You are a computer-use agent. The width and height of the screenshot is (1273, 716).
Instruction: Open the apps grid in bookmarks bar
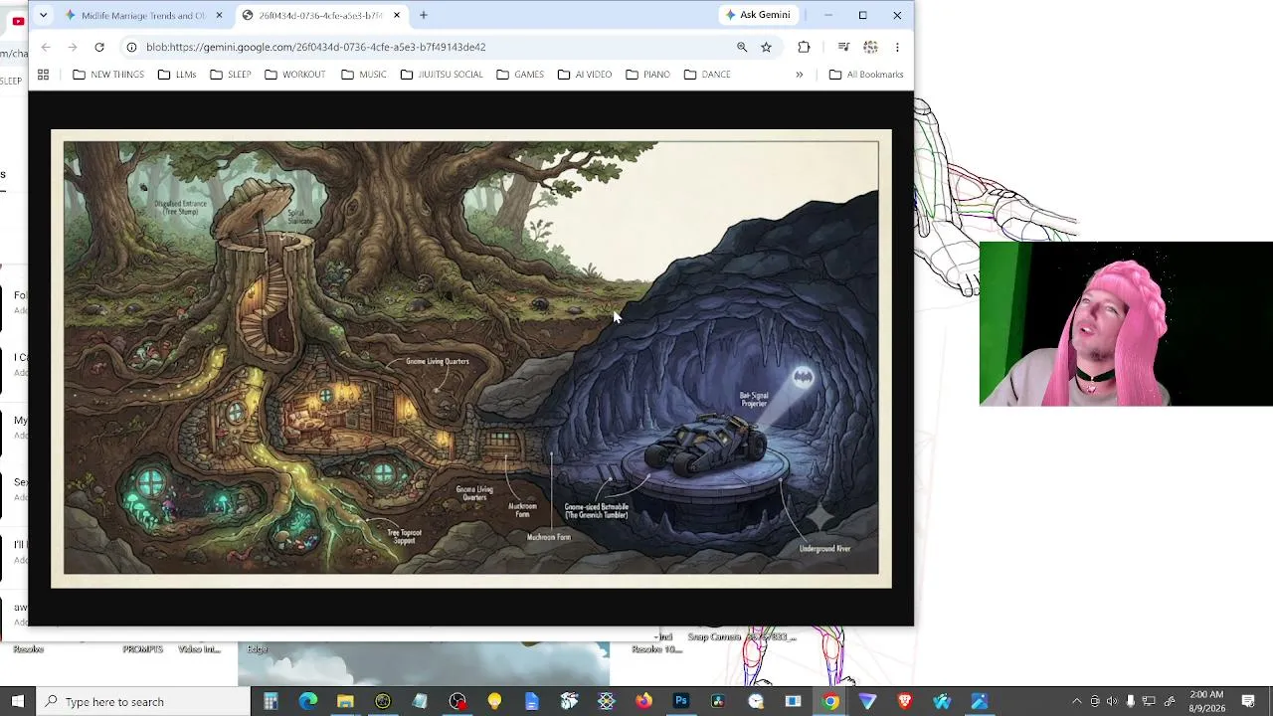click(x=43, y=75)
